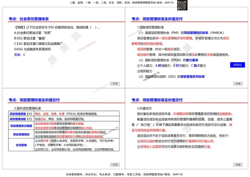Click the heading on slide 114

[157, 19]
